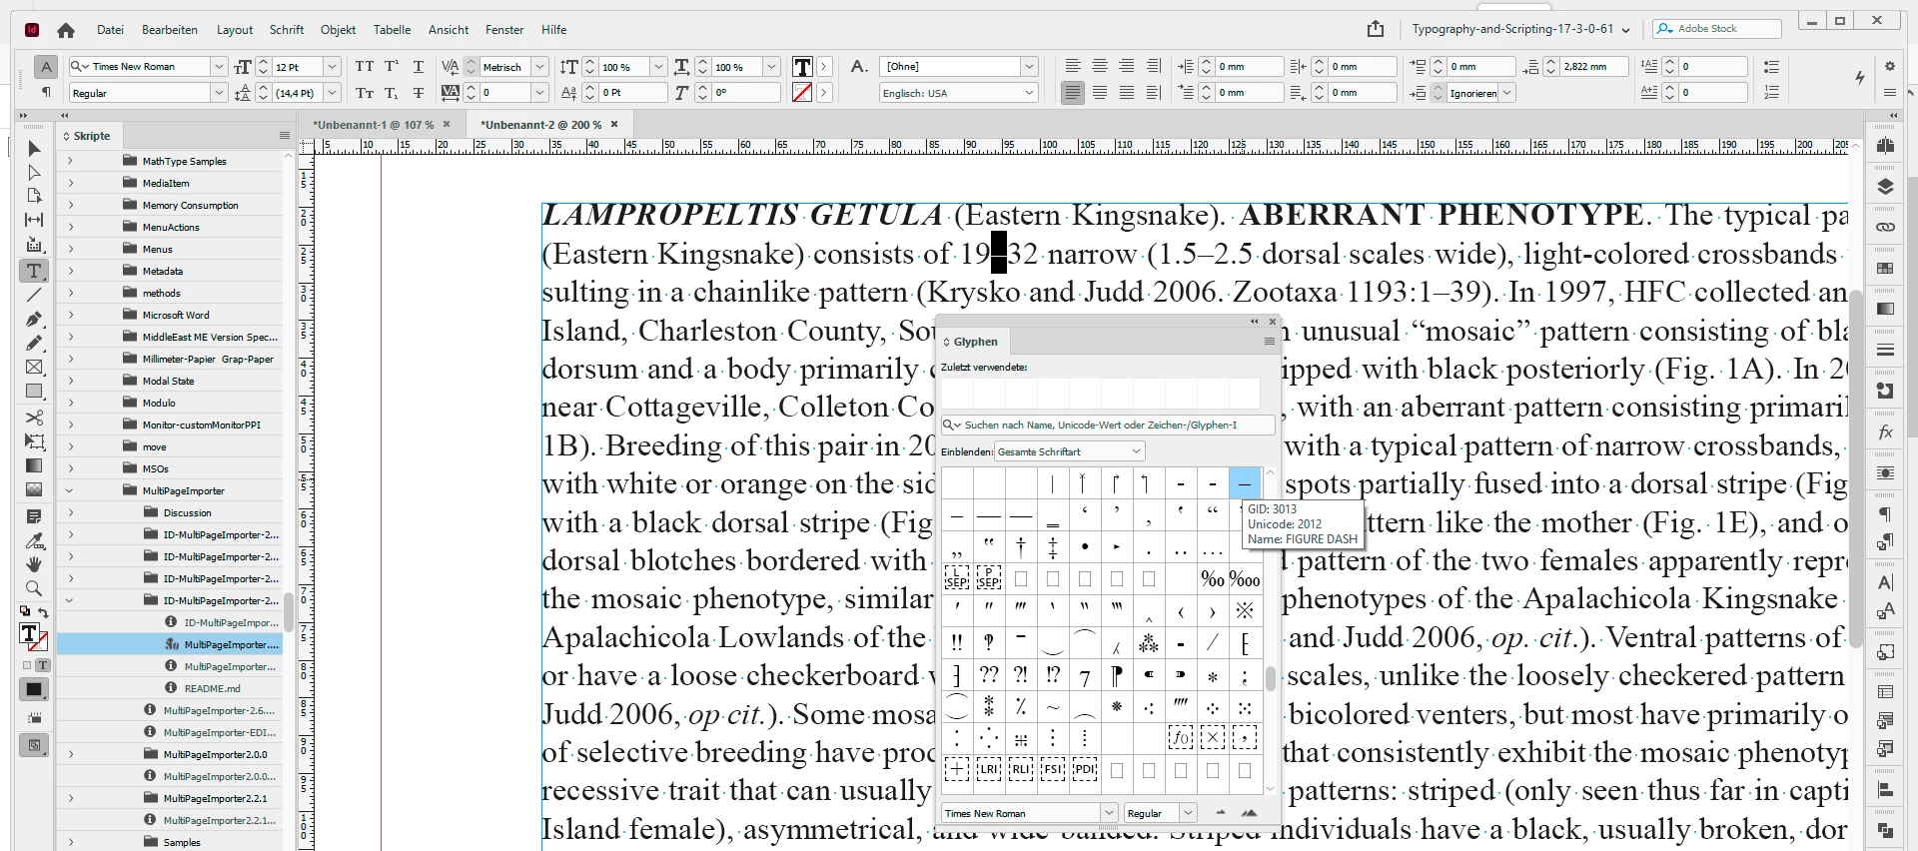Select the Zoom tool

[x=34, y=588]
